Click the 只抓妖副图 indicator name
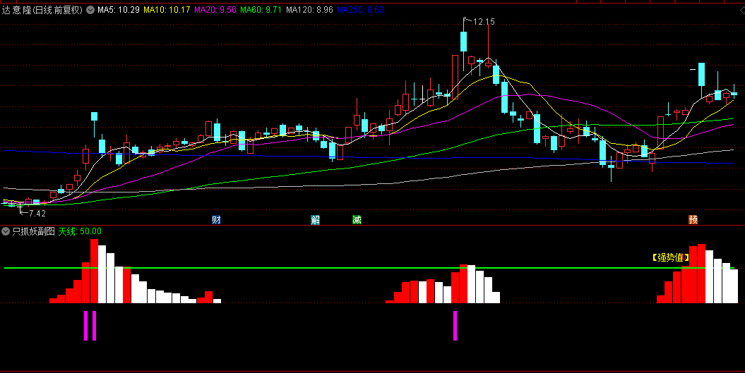This screenshot has width=745, height=373. (33, 231)
